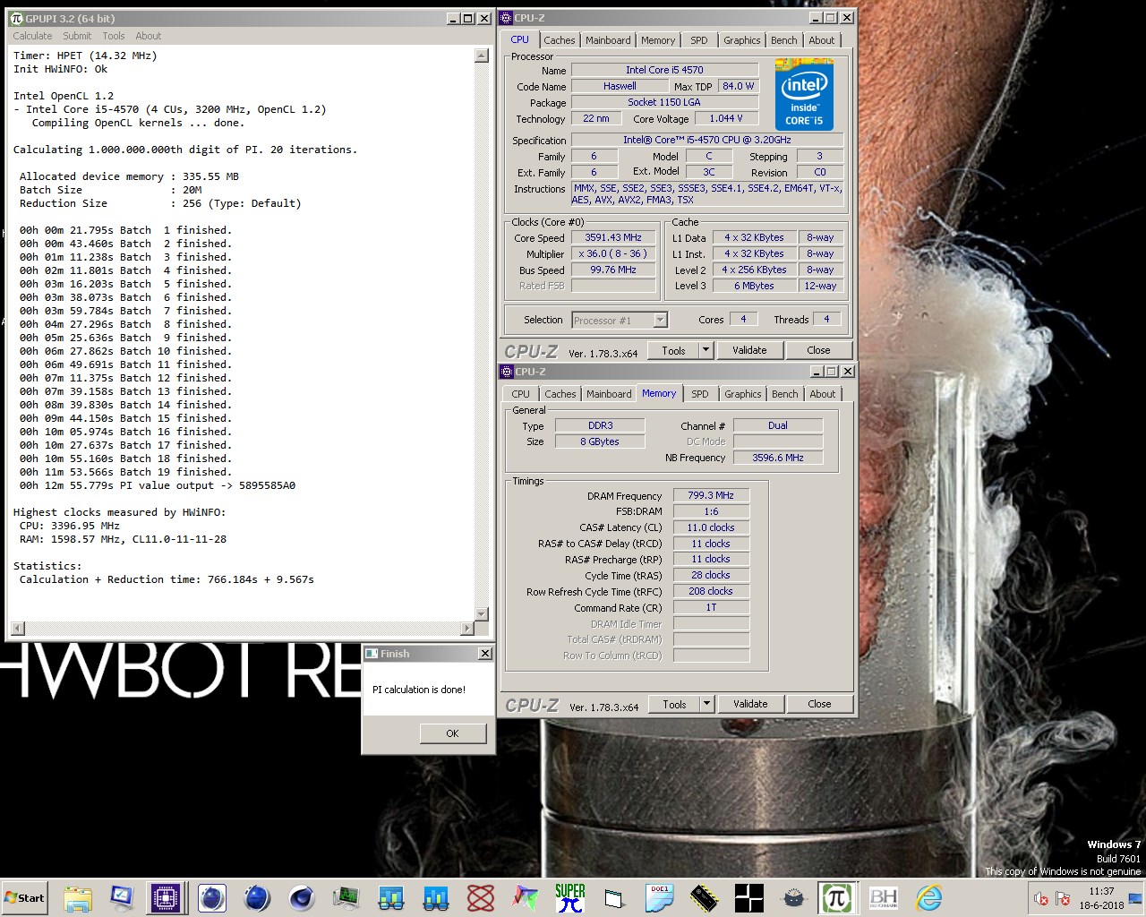Click GPUPI horizontal scrollbar right arrow
The height and width of the screenshot is (917, 1146).
tap(466, 629)
